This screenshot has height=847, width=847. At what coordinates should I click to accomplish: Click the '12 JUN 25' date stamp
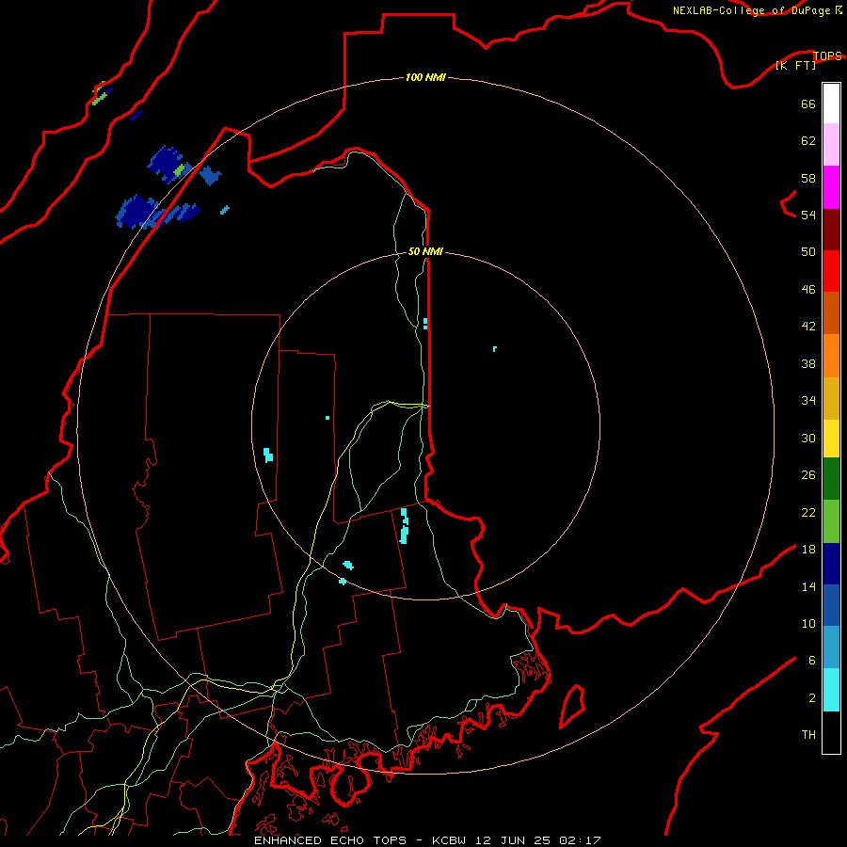pyautogui.click(x=515, y=840)
